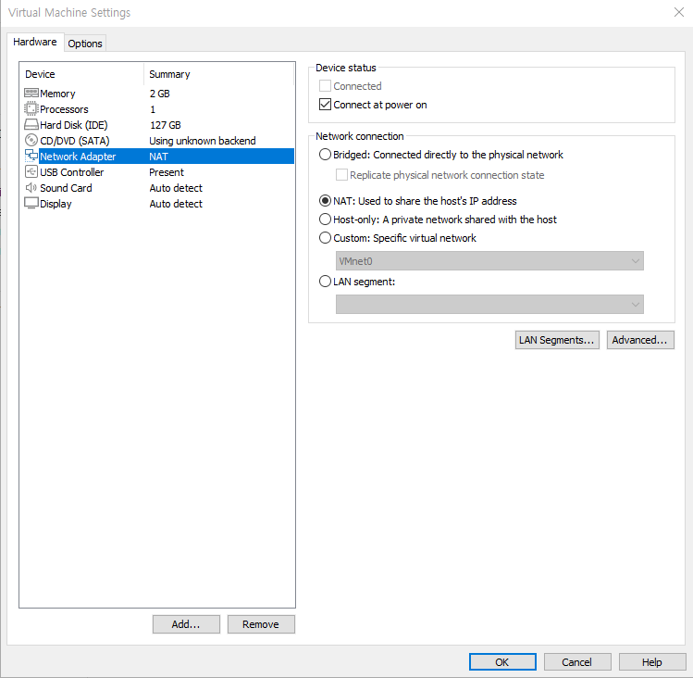The width and height of the screenshot is (693, 678).
Task: Click the CD/DVD (SATA) disc icon
Action: [x=31, y=140]
